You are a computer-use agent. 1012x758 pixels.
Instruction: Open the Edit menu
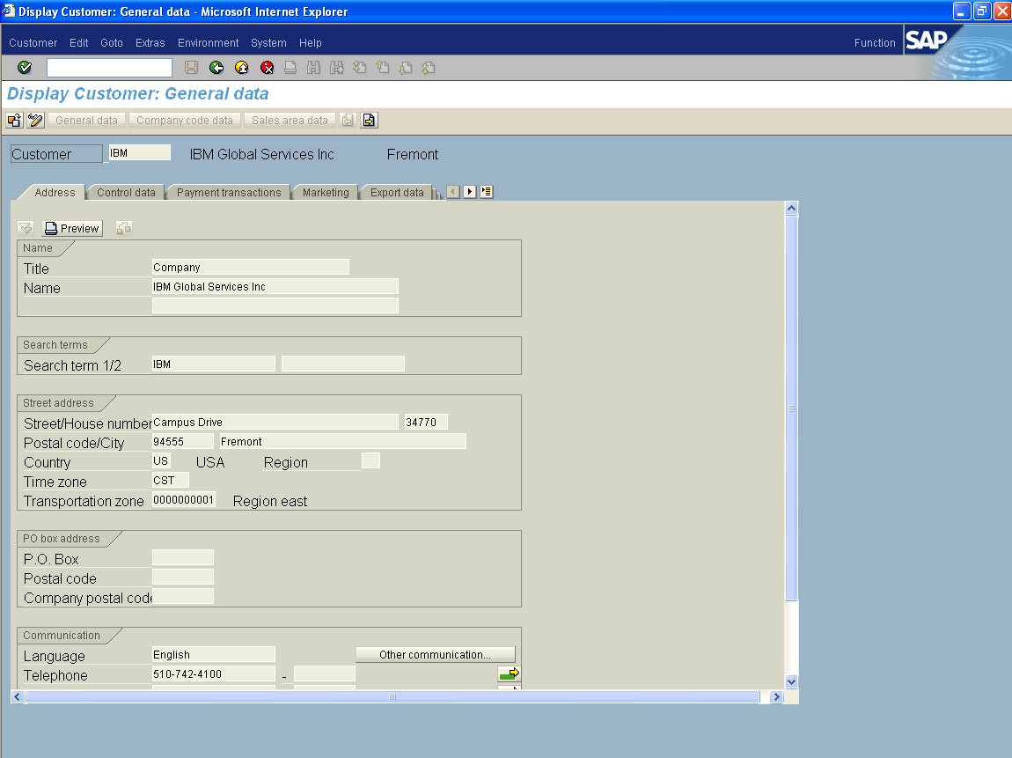[78, 42]
